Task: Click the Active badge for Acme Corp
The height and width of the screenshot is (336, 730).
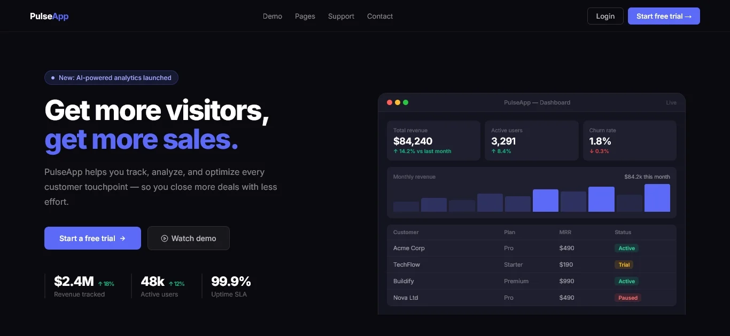Action: click(x=627, y=248)
